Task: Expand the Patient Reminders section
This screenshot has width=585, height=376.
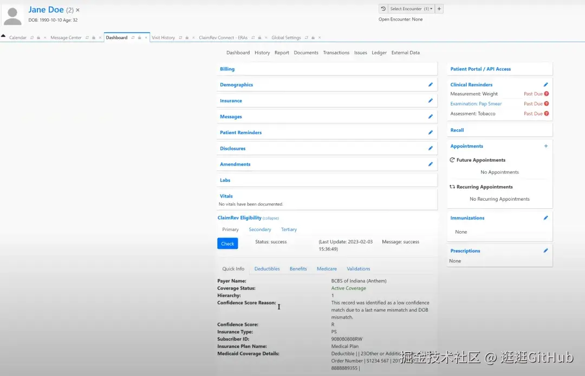Action: click(240, 133)
